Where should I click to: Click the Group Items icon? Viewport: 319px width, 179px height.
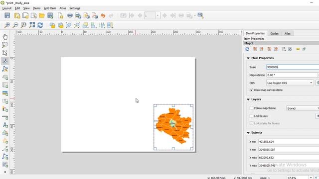69,25
